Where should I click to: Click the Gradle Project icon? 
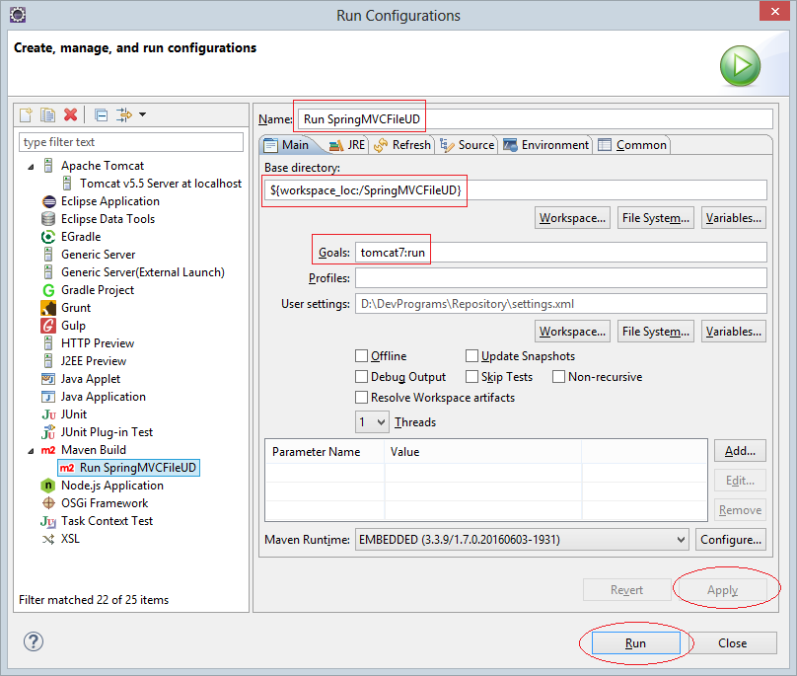point(48,290)
